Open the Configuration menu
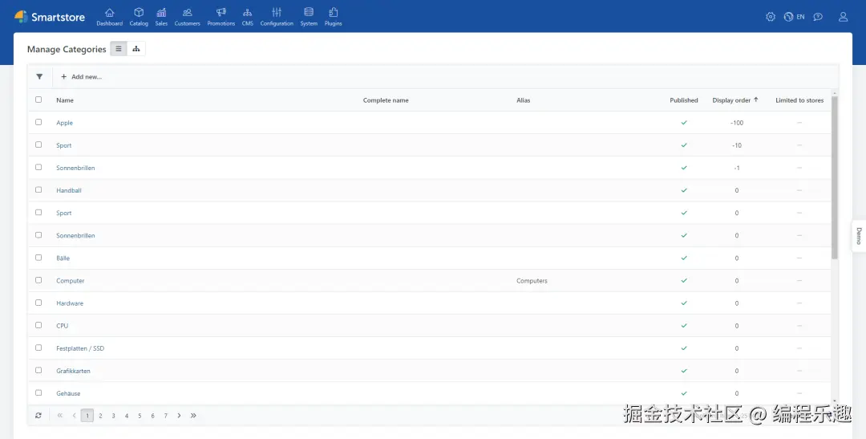The height and width of the screenshot is (439, 866). coord(277,17)
